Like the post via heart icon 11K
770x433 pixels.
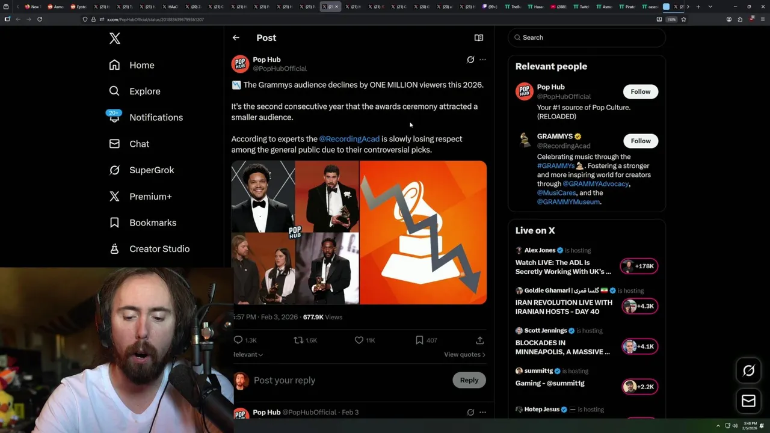pos(359,340)
